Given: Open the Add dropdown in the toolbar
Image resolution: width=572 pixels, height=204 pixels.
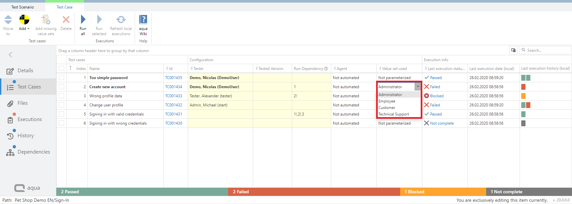Looking at the screenshot, I should pos(24,29).
